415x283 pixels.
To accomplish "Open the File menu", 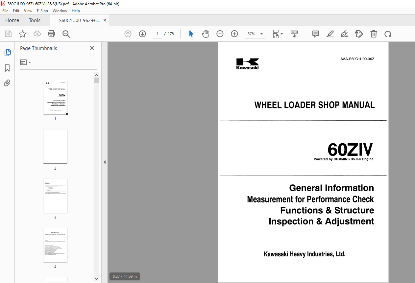I will tap(5, 11).
